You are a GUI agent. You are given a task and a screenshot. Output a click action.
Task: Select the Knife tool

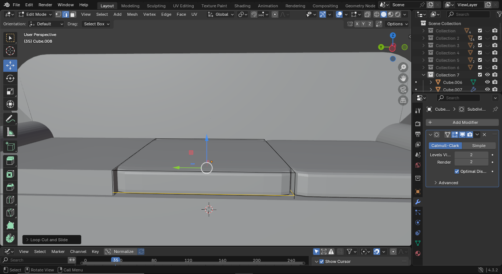tap(10, 213)
